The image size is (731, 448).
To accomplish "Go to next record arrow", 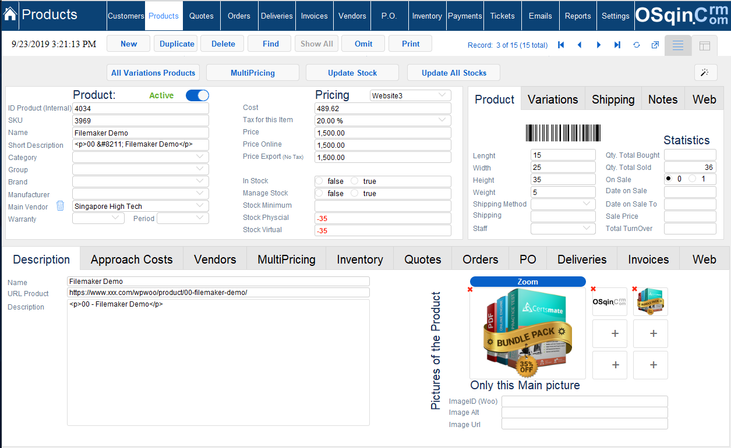I will 599,45.
